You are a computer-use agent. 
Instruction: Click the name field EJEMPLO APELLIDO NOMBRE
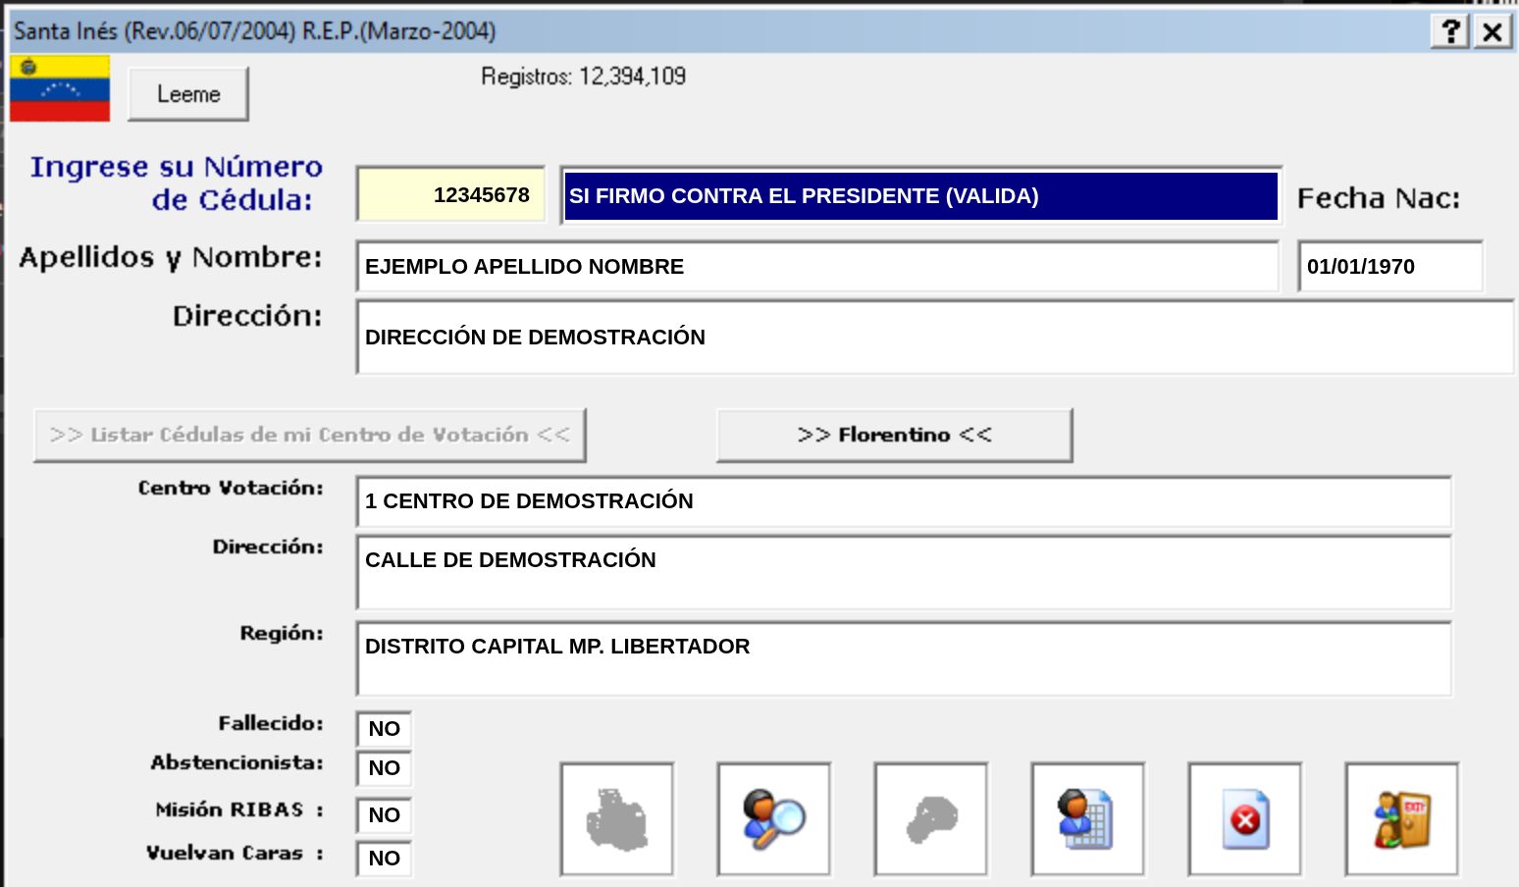pyautogui.click(x=818, y=266)
